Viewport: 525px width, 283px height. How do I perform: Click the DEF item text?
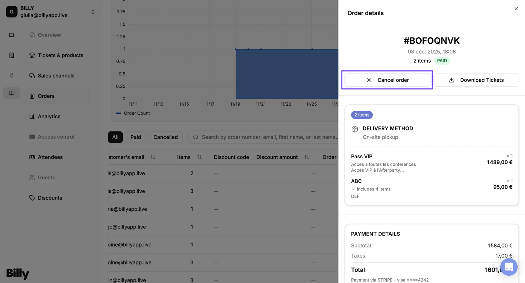pyautogui.click(x=355, y=196)
